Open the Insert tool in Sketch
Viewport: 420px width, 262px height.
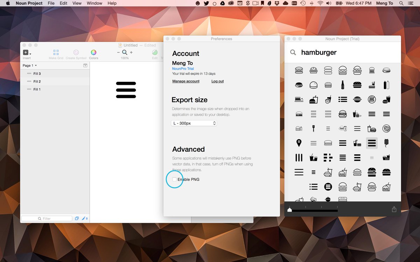[x=26, y=52]
